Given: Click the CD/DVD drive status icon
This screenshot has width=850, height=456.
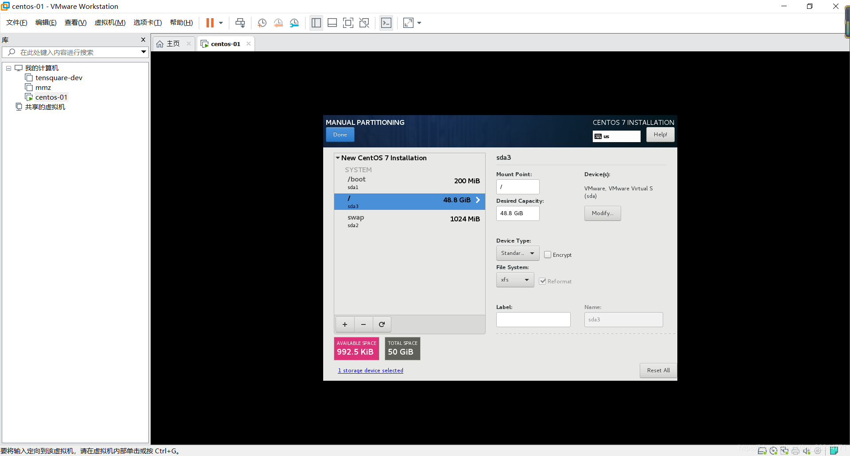Looking at the screenshot, I should point(773,451).
